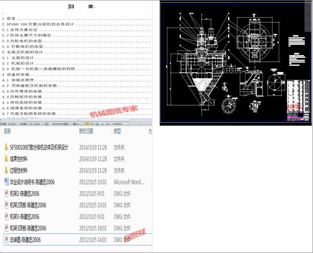Click date 2013/10/5 18:01 of 机架3顶板 file
The width and height of the screenshot is (313, 253).
92,228
